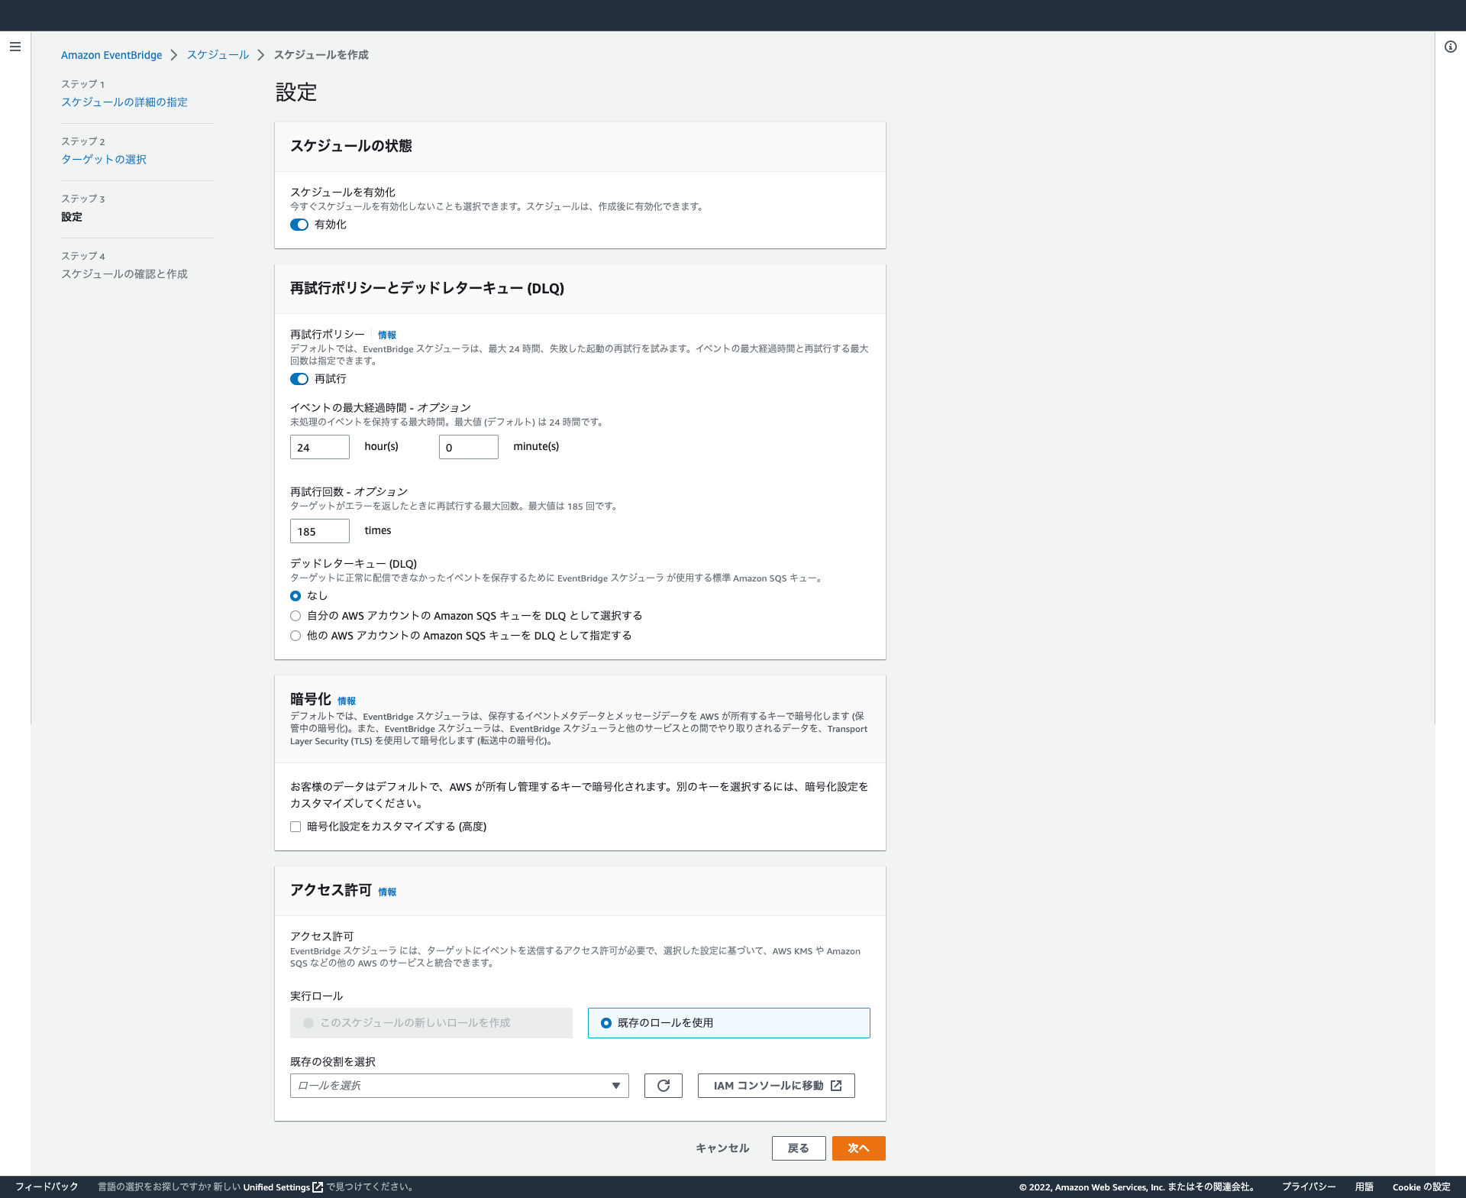Screen dimensions: 1466x1198
Task: Check 暗号化設定をカスタマイズする (高度)
Action: tap(295, 826)
